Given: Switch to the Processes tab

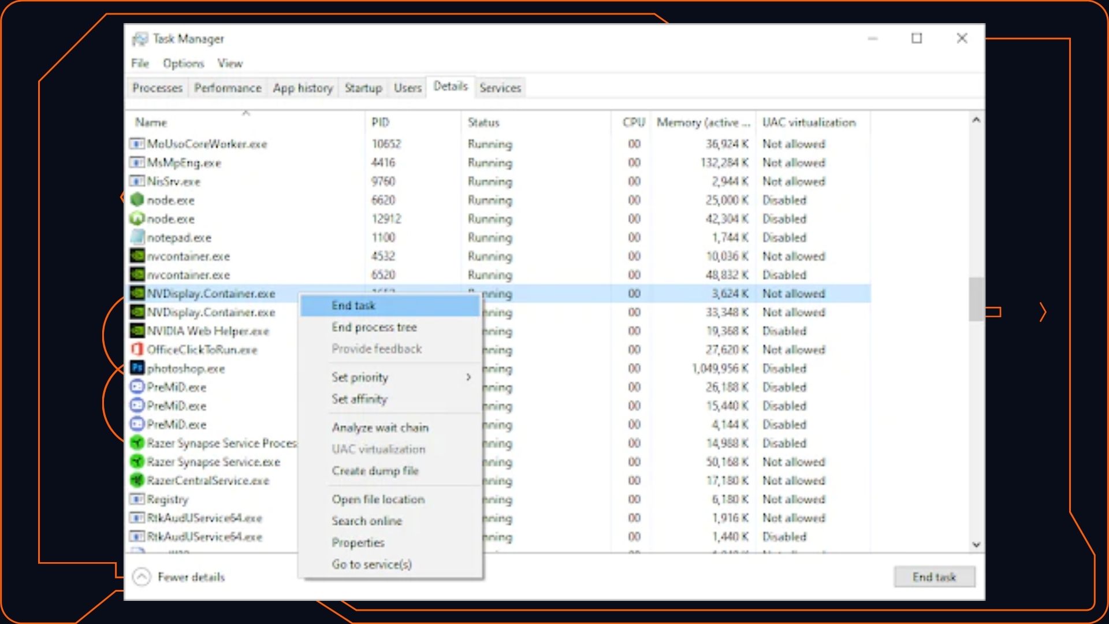Looking at the screenshot, I should [x=157, y=88].
